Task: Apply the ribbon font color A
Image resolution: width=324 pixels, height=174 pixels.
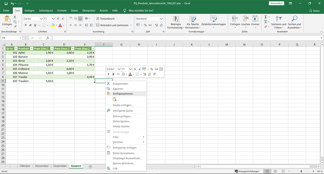Action: pyautogui.click(x=60, y=25)
